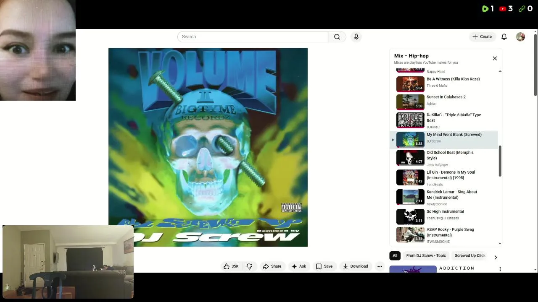Show more filter chips arrow
This screenshot has width=538, height=302.
(x=496, y=257)
